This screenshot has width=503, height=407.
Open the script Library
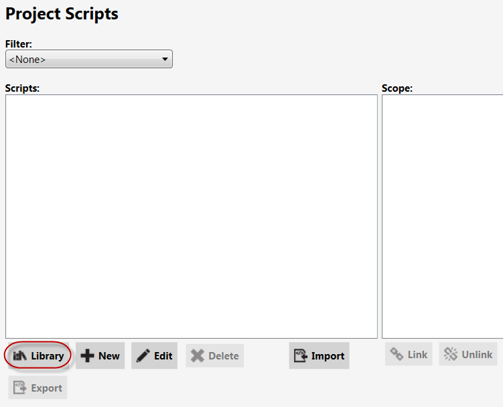[38, 355]
